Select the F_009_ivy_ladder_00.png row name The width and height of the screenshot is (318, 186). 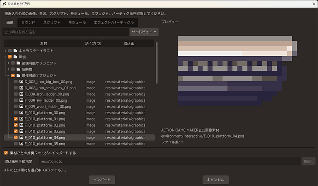point(46,100)
